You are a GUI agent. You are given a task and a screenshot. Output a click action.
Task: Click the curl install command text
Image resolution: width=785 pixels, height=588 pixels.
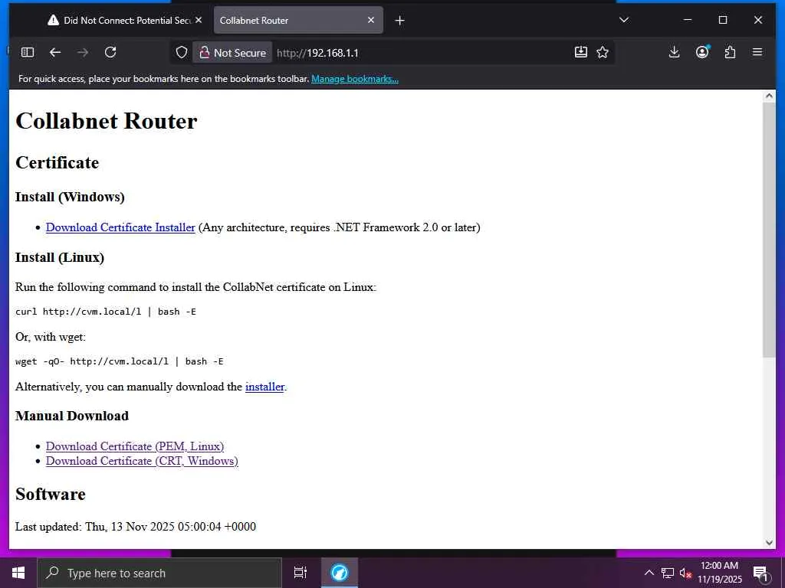pyautogui.click(x=106, y=312)
